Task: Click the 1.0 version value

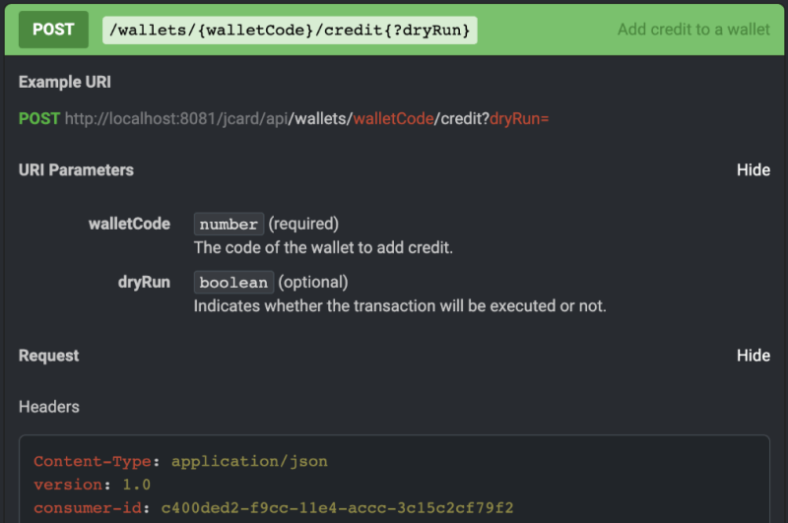Action: 137,485
